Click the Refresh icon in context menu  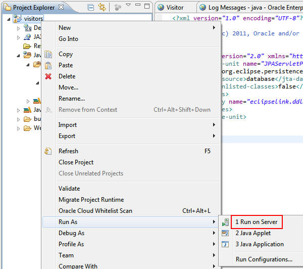click(x=48, y=151)
